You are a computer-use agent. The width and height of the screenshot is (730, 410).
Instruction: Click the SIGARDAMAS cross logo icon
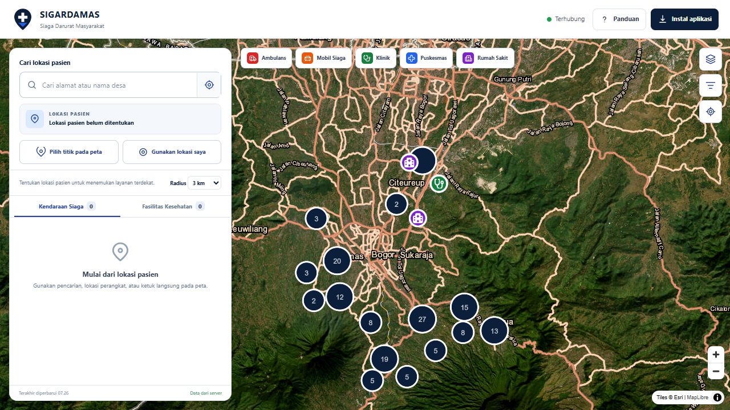pos(23,19)
